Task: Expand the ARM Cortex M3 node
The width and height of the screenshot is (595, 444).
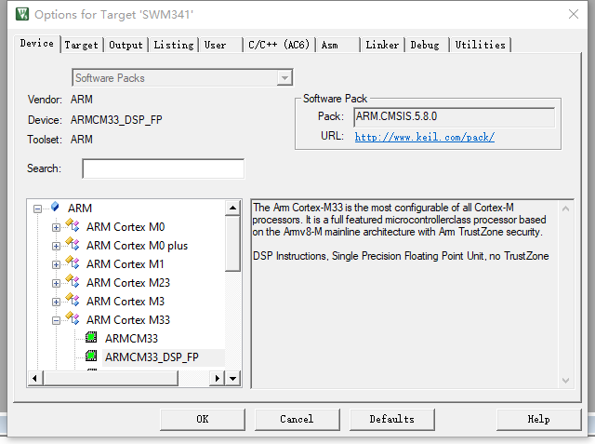Action: (56, 302)
